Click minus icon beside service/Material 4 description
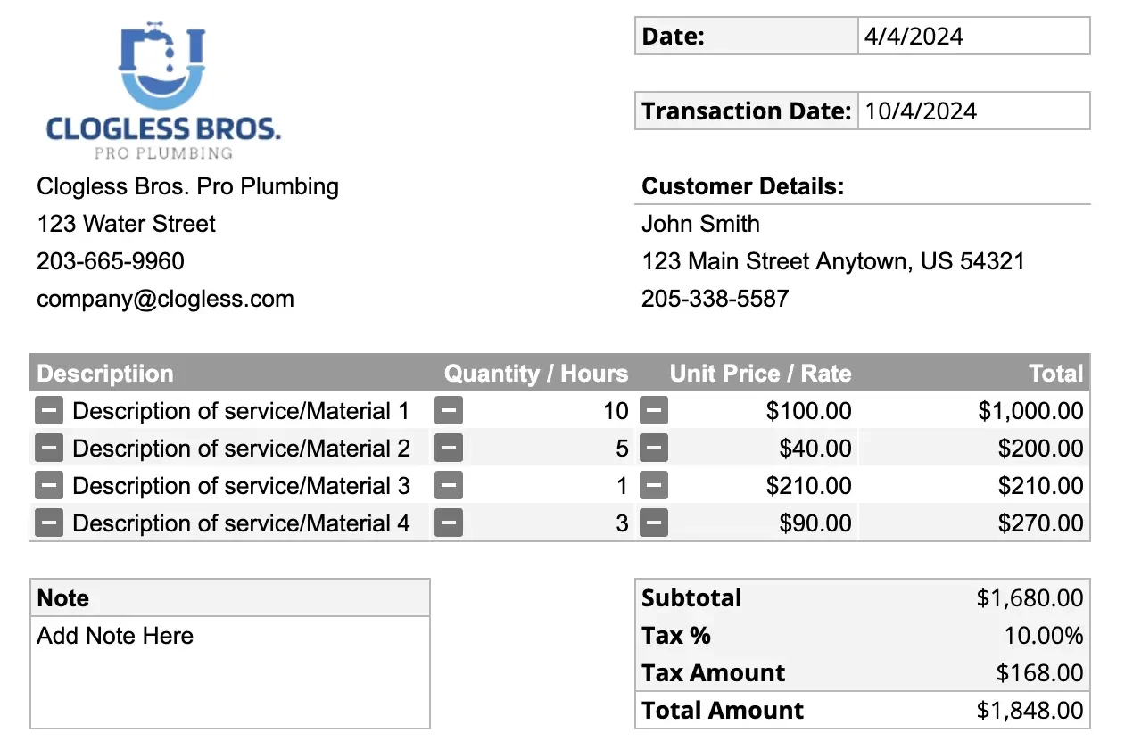Viewport: 1133px width, 749px height. click(49, 523)
